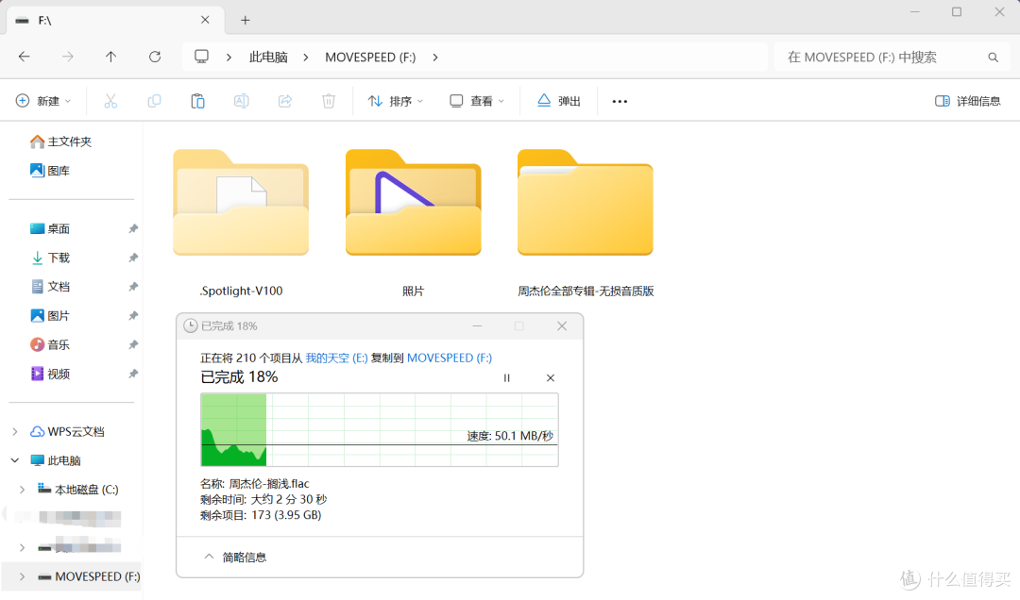Viewport: 1020px width, 600px height.
Task: Expand 本地磁盘 (C:) tree node
Action: 22,490
